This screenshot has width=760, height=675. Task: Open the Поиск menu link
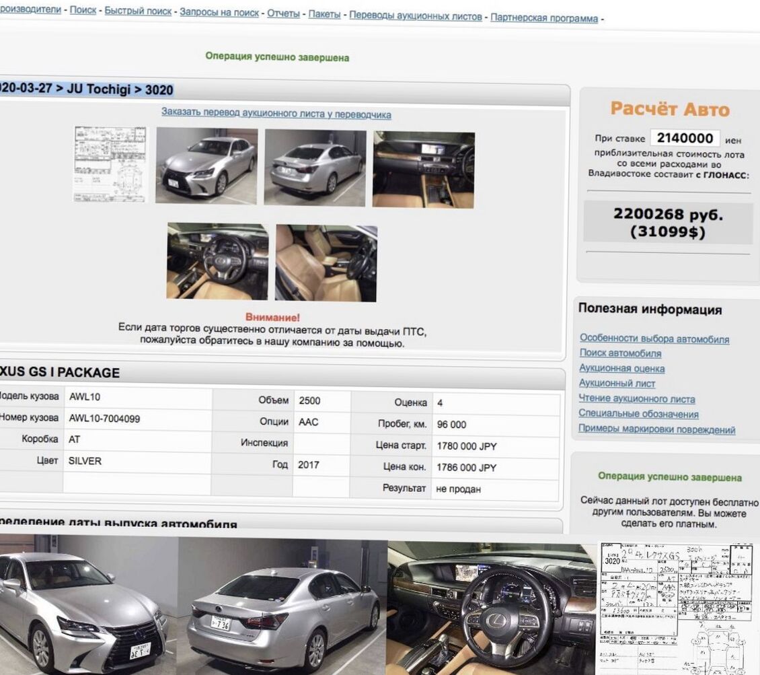point(83,10)
